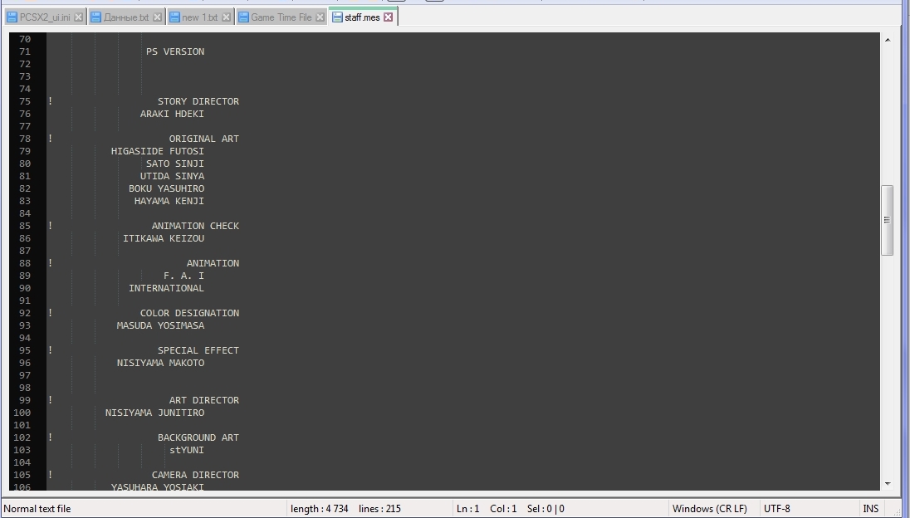Click the SATO SINJI line
The image size is (910, 518).
(x=175, y=164)
